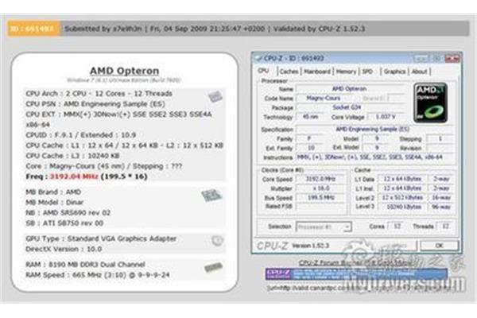The image size is (477, 318).
Task: Click the Instructions field listing MMX, SSE
Action: click(374, 157)
